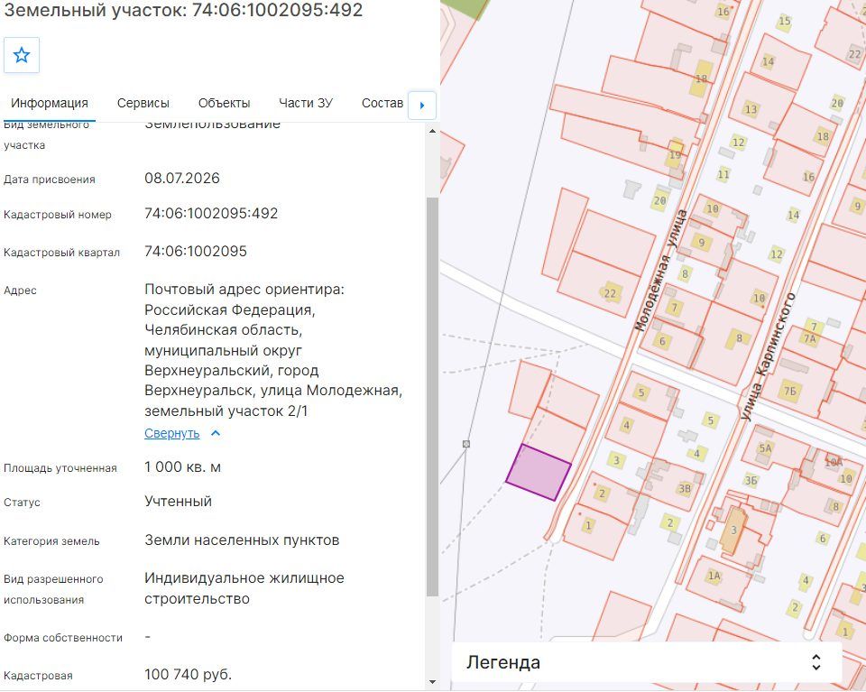The width and height of the screenshot is (866, 692).
Task: Click status value Учтенный
Action: click(x=178, y=502)
